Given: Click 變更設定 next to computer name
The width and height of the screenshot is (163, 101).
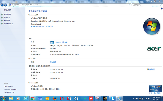Looking at the screenshot, I should click(152, 69).
